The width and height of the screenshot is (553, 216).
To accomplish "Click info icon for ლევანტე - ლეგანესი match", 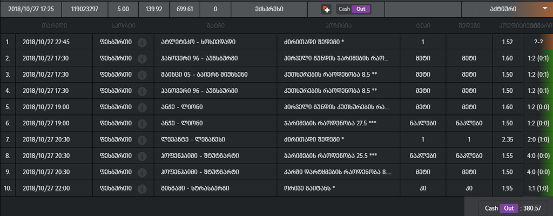I will 142,140.
